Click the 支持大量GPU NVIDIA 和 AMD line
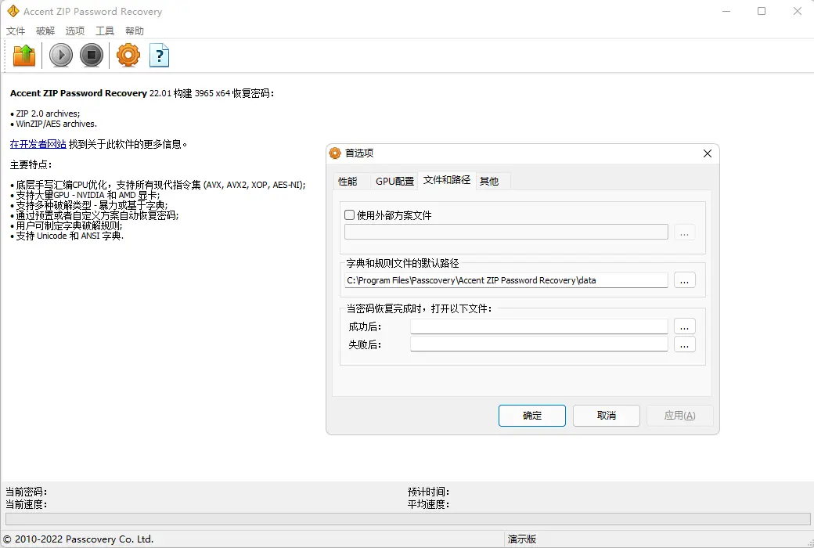 click(88, 195)
